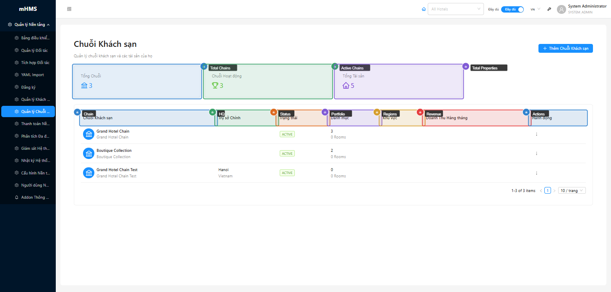Click the System Administrator avatar icon
Viewport: 611px width, 292px height.
pos(562,9)
